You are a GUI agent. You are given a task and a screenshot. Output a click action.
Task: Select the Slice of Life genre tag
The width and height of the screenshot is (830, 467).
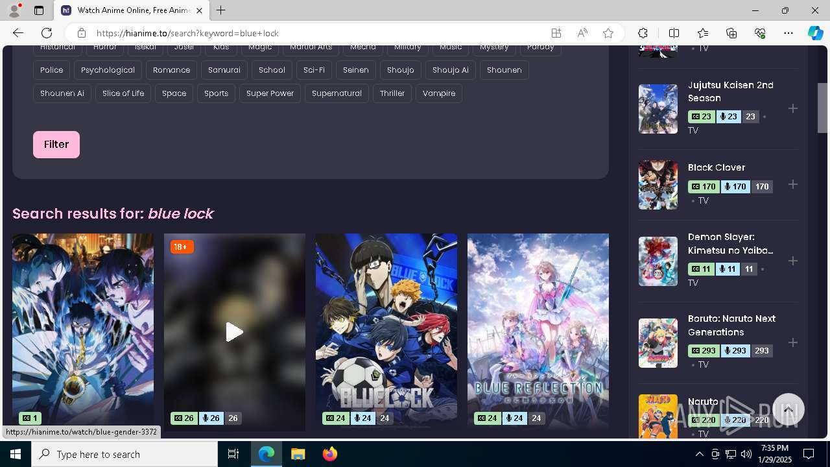tap(123, 93)
